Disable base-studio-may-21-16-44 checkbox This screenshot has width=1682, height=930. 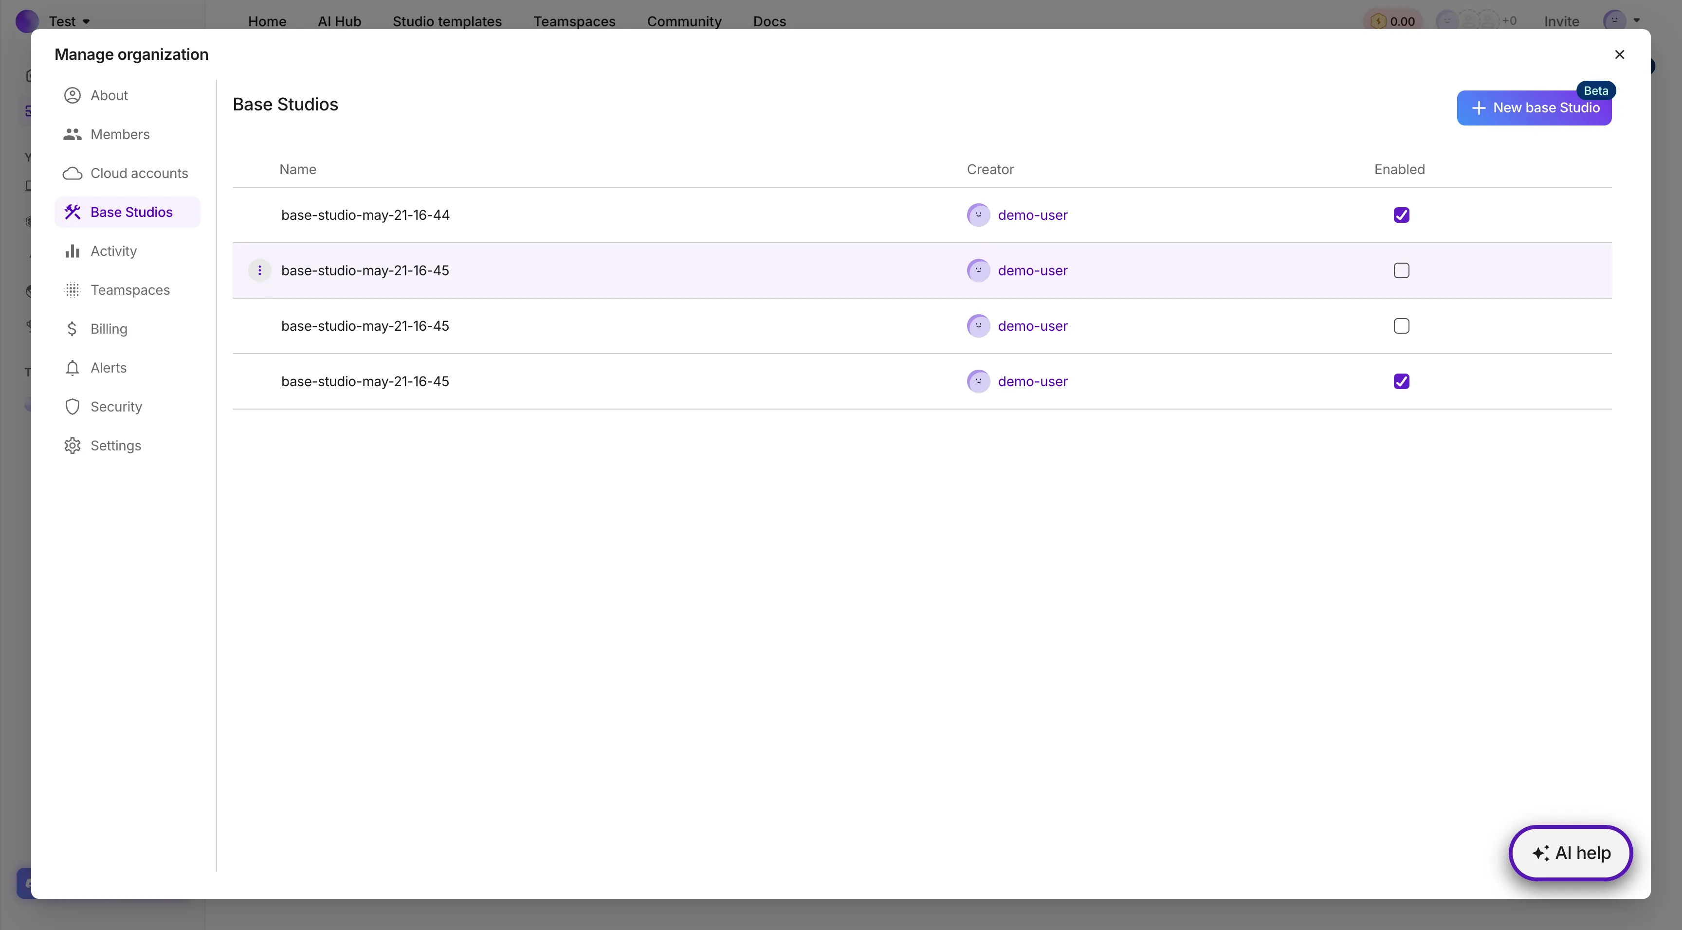tap(1401, 215)
